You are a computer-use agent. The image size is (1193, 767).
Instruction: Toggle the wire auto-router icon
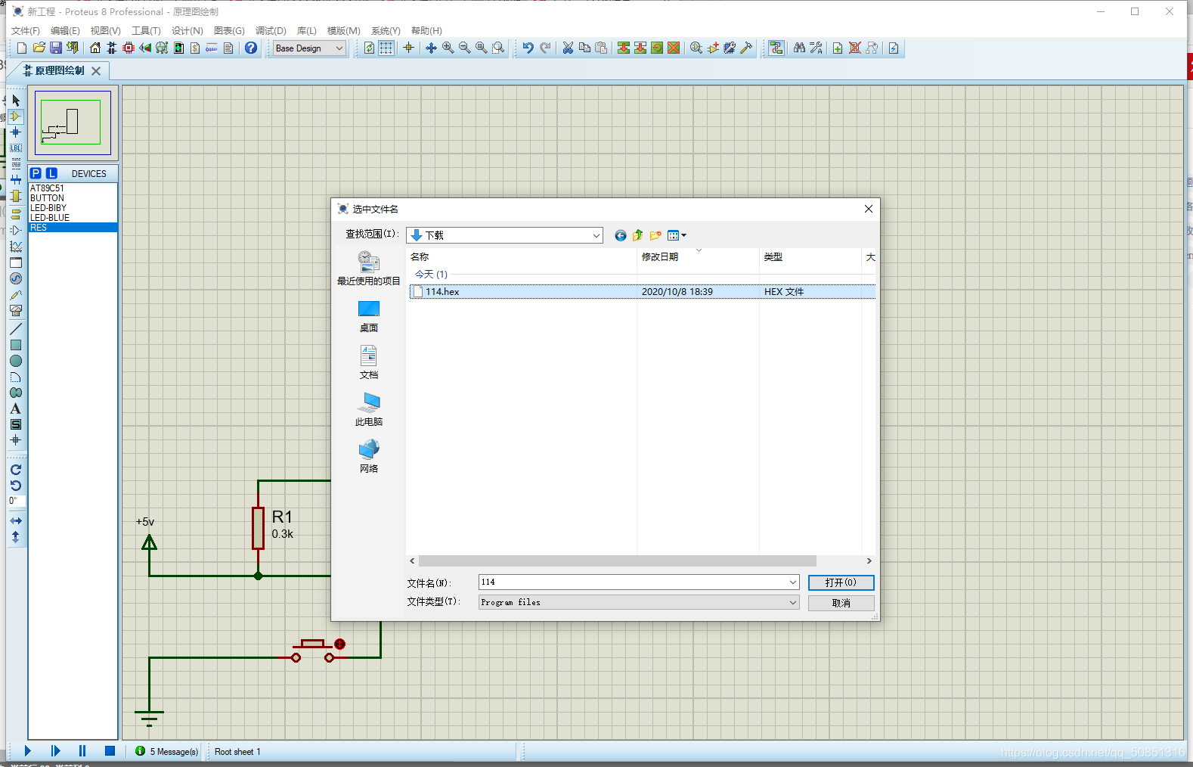point(776,48)
